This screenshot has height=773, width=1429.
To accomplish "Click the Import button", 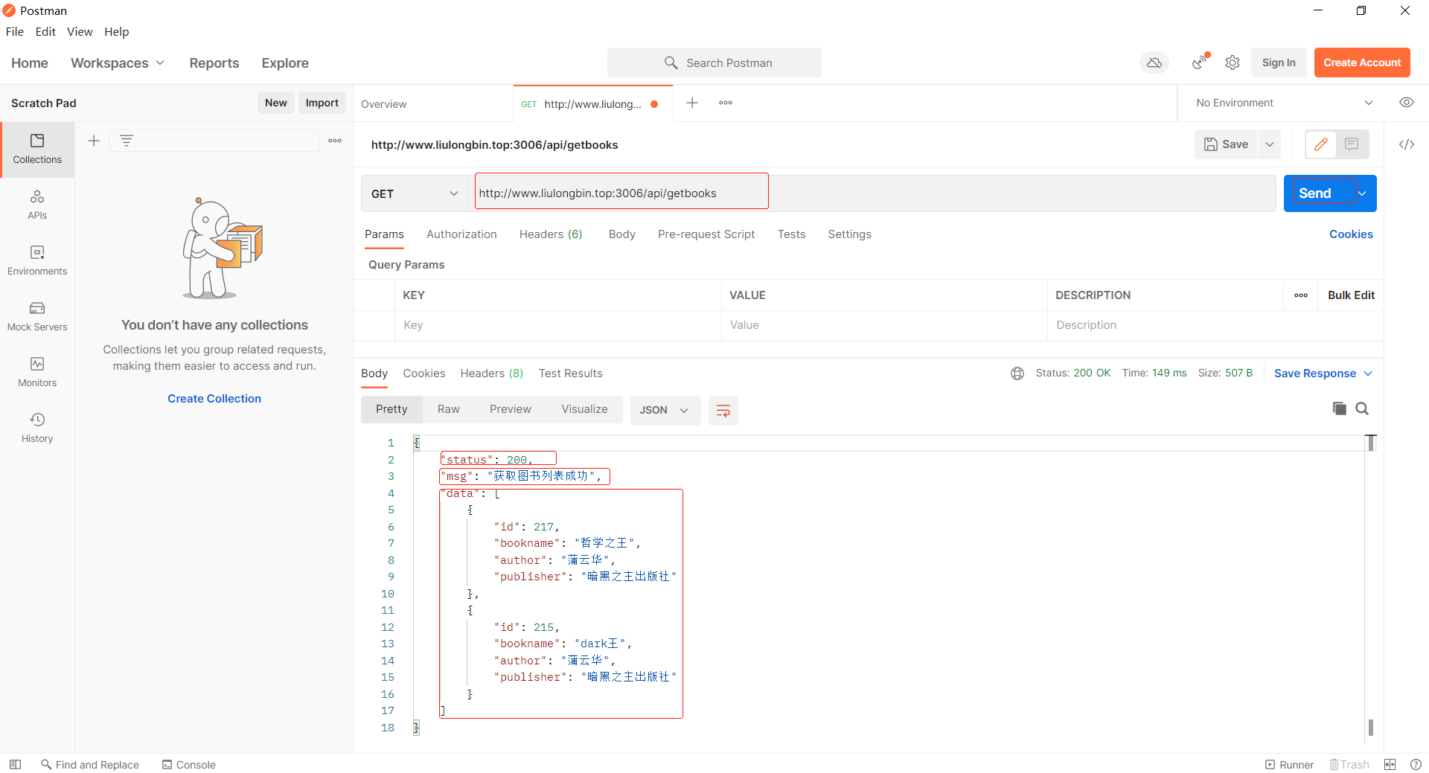I will coord(322,103).
